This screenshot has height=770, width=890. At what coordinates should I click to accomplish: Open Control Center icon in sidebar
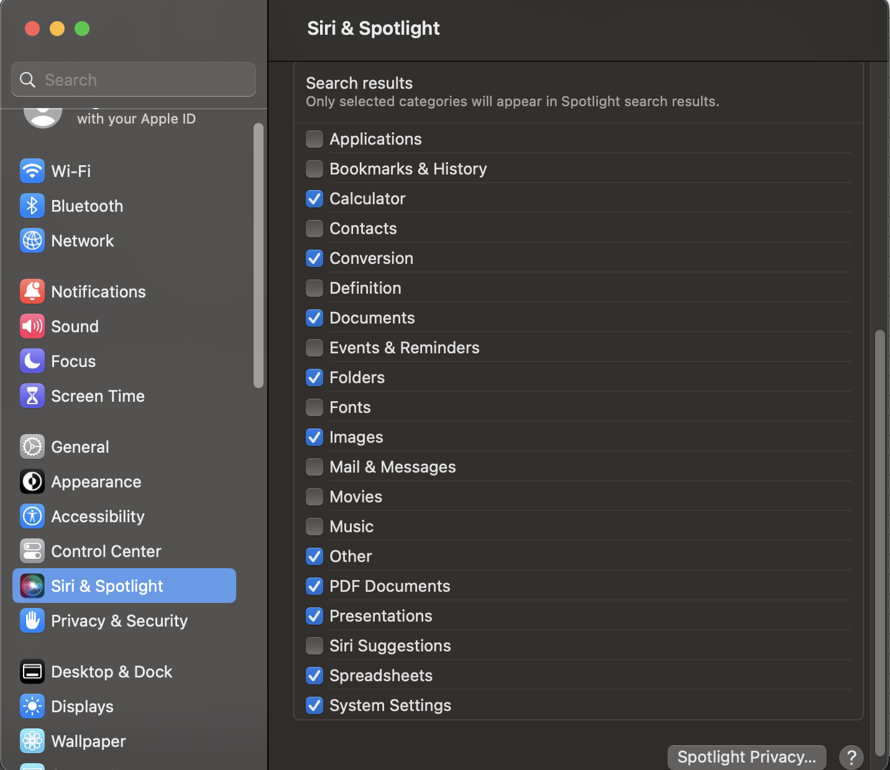tap(32, 551)
